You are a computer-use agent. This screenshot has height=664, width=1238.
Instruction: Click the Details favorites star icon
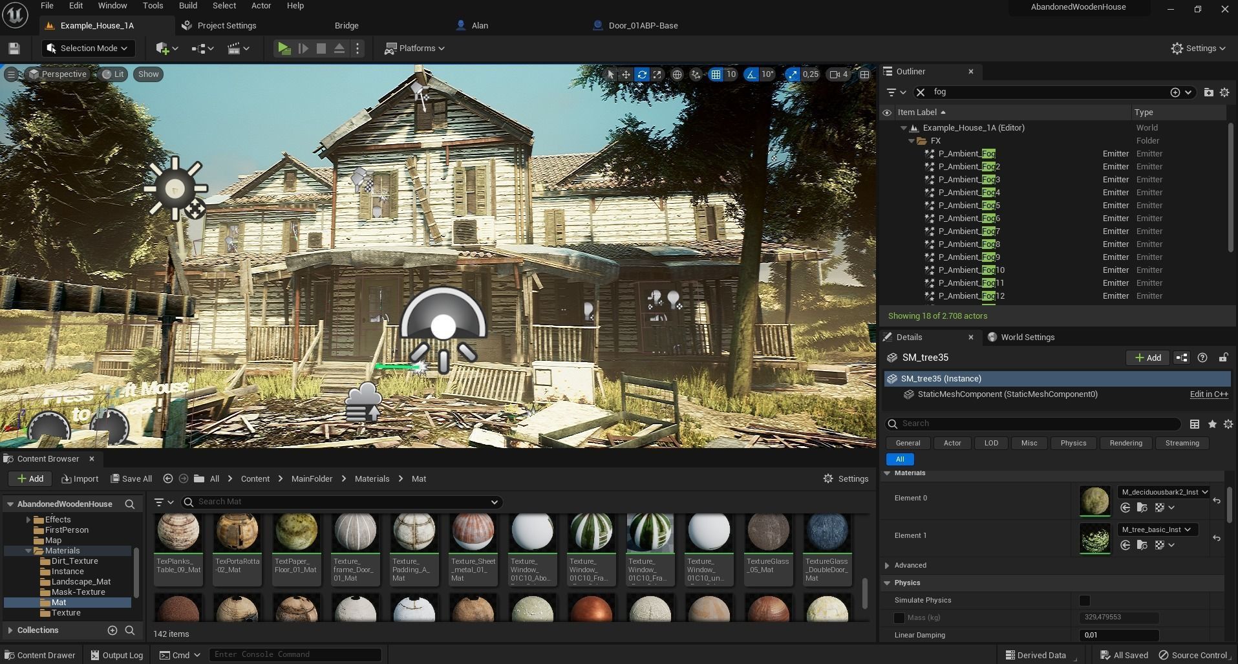coord(1212,424)
